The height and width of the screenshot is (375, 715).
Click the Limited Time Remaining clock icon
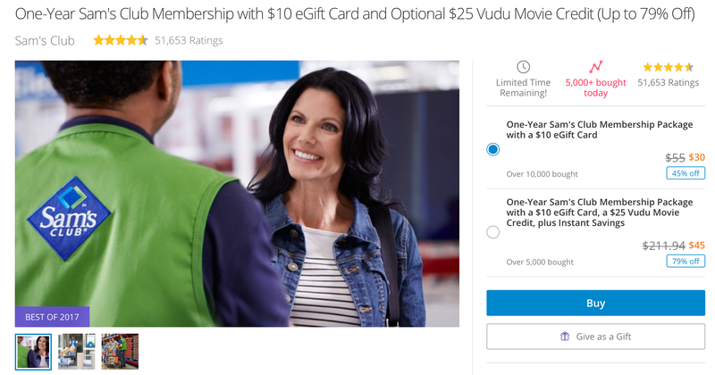[523, 68]
